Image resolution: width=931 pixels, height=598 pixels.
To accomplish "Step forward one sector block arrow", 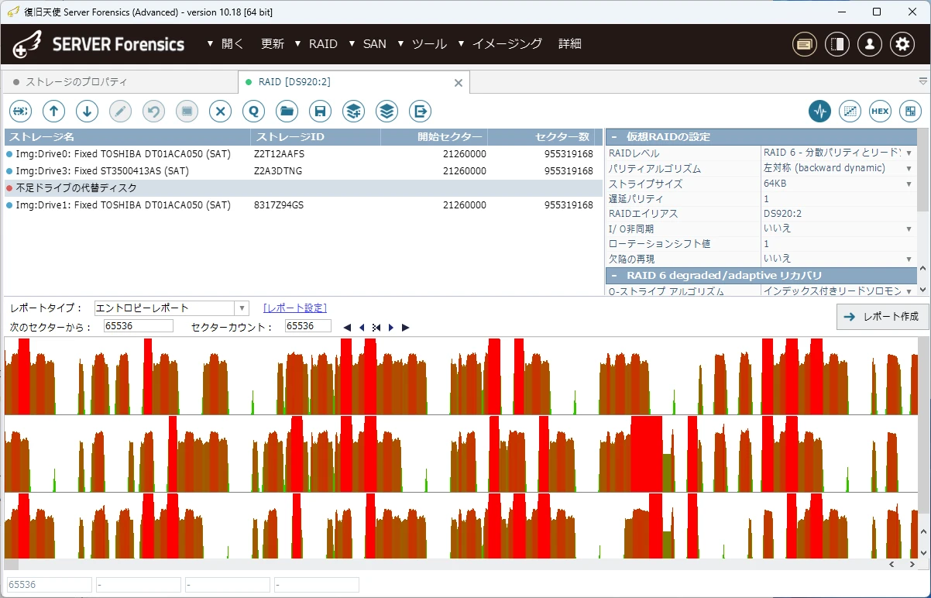I will pos(390,328).
